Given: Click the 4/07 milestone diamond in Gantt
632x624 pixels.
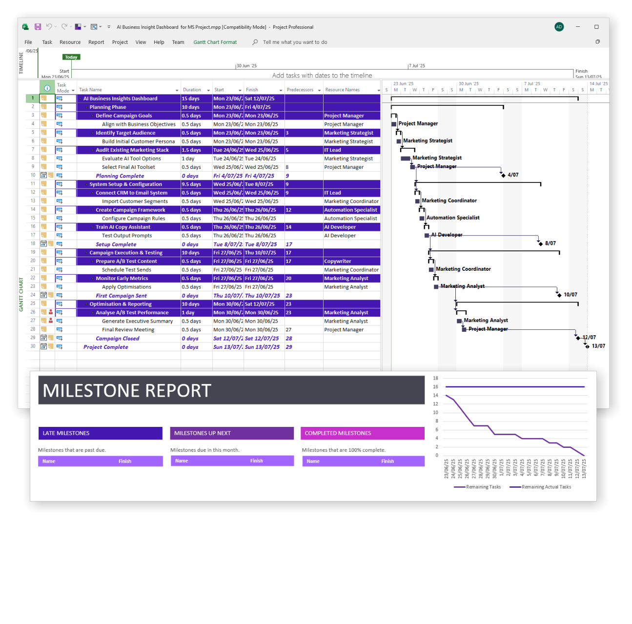Looking at the screenshot, I should pos(503,175).
